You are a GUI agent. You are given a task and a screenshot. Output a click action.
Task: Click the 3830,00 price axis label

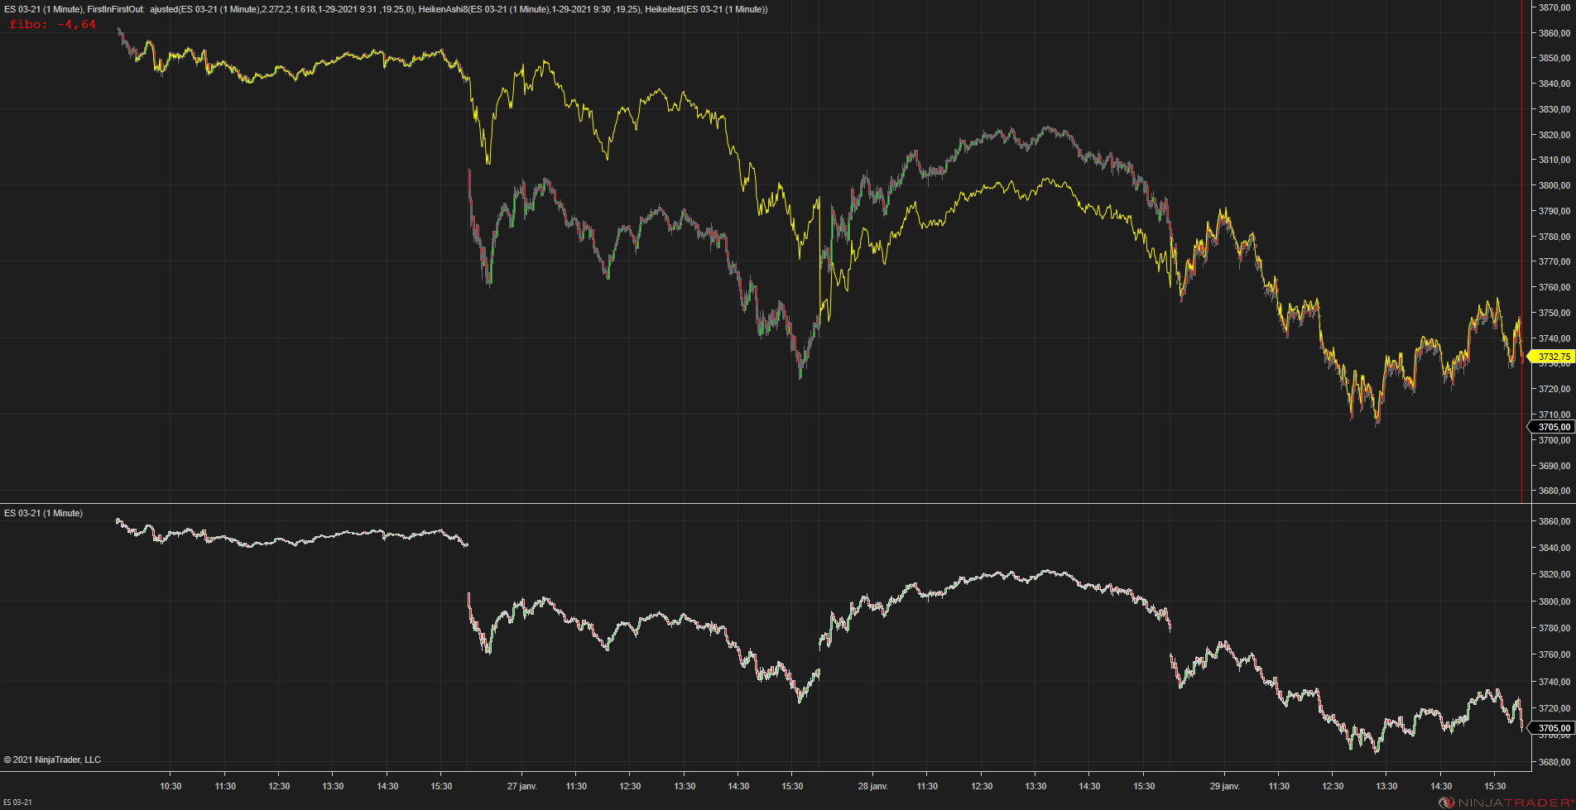1554,110
